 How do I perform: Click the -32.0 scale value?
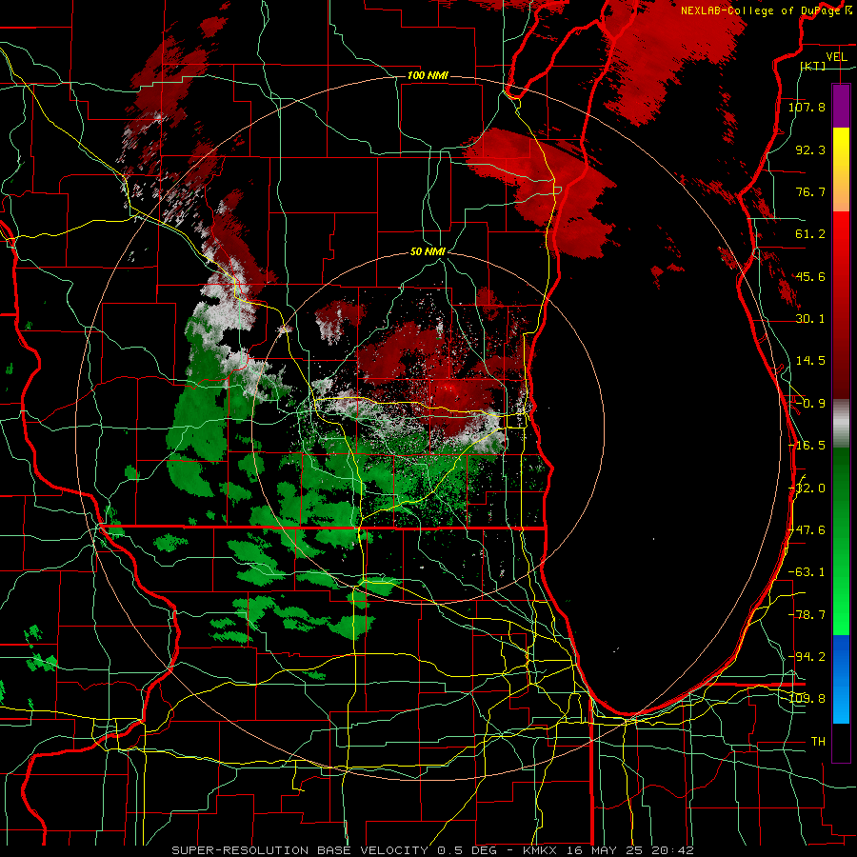pyautogui.click(x=807, y=488)
